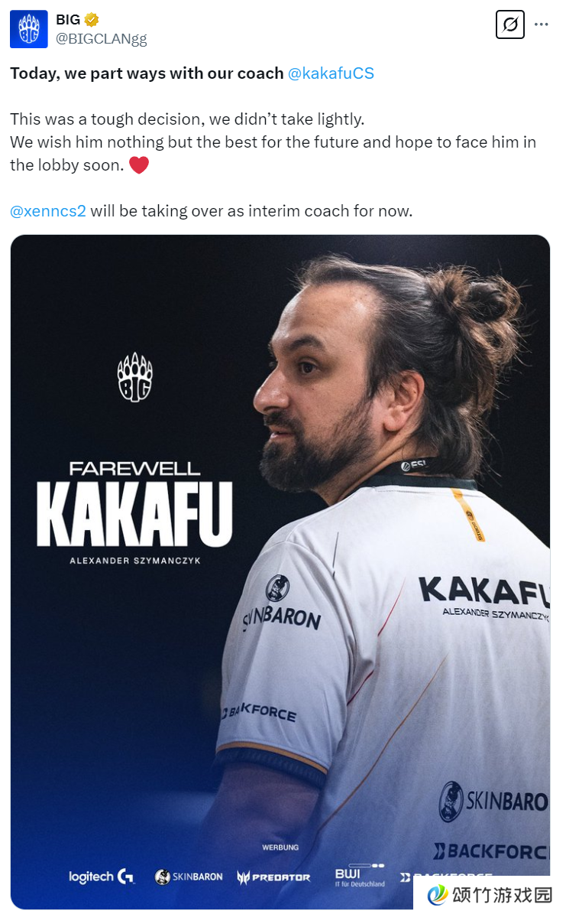Click the Alexander Szymanczyk name caption

(x=135, y=561)
